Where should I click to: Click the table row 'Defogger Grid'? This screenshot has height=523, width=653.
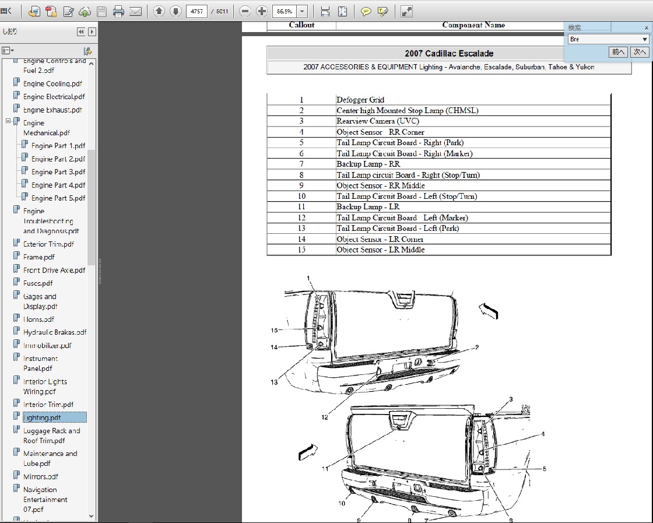(x=439, y=100)
